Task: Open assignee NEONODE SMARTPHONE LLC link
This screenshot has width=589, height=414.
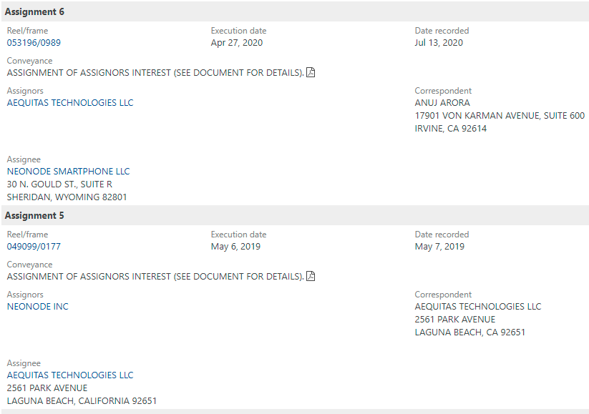Action: [x=69, y=172]
